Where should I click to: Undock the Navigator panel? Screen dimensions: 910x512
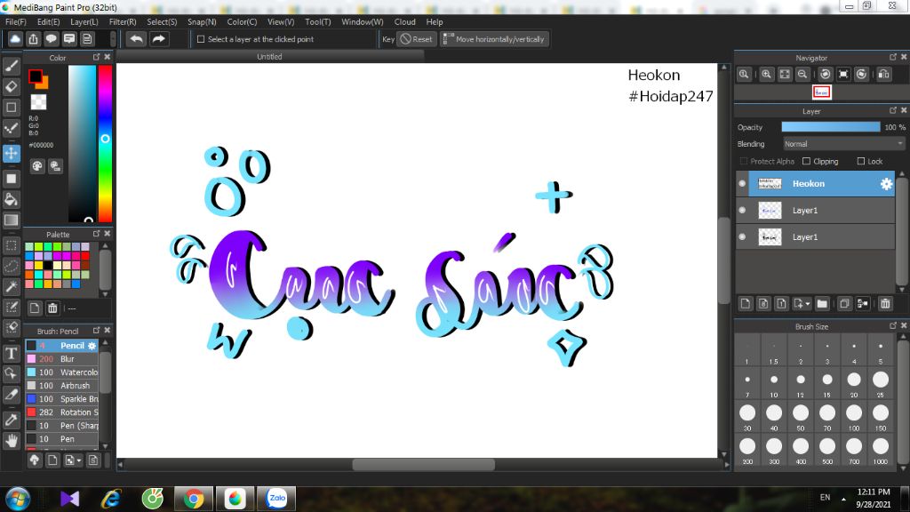click(892, 57)
